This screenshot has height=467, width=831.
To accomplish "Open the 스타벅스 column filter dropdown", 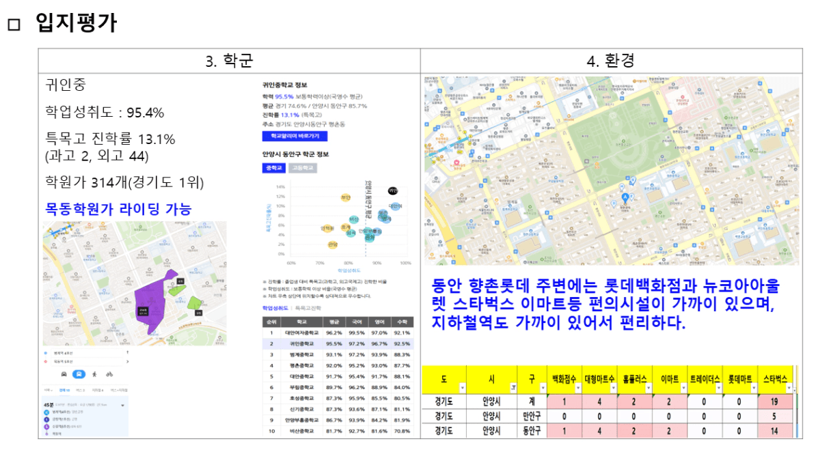I will (789, 388).
